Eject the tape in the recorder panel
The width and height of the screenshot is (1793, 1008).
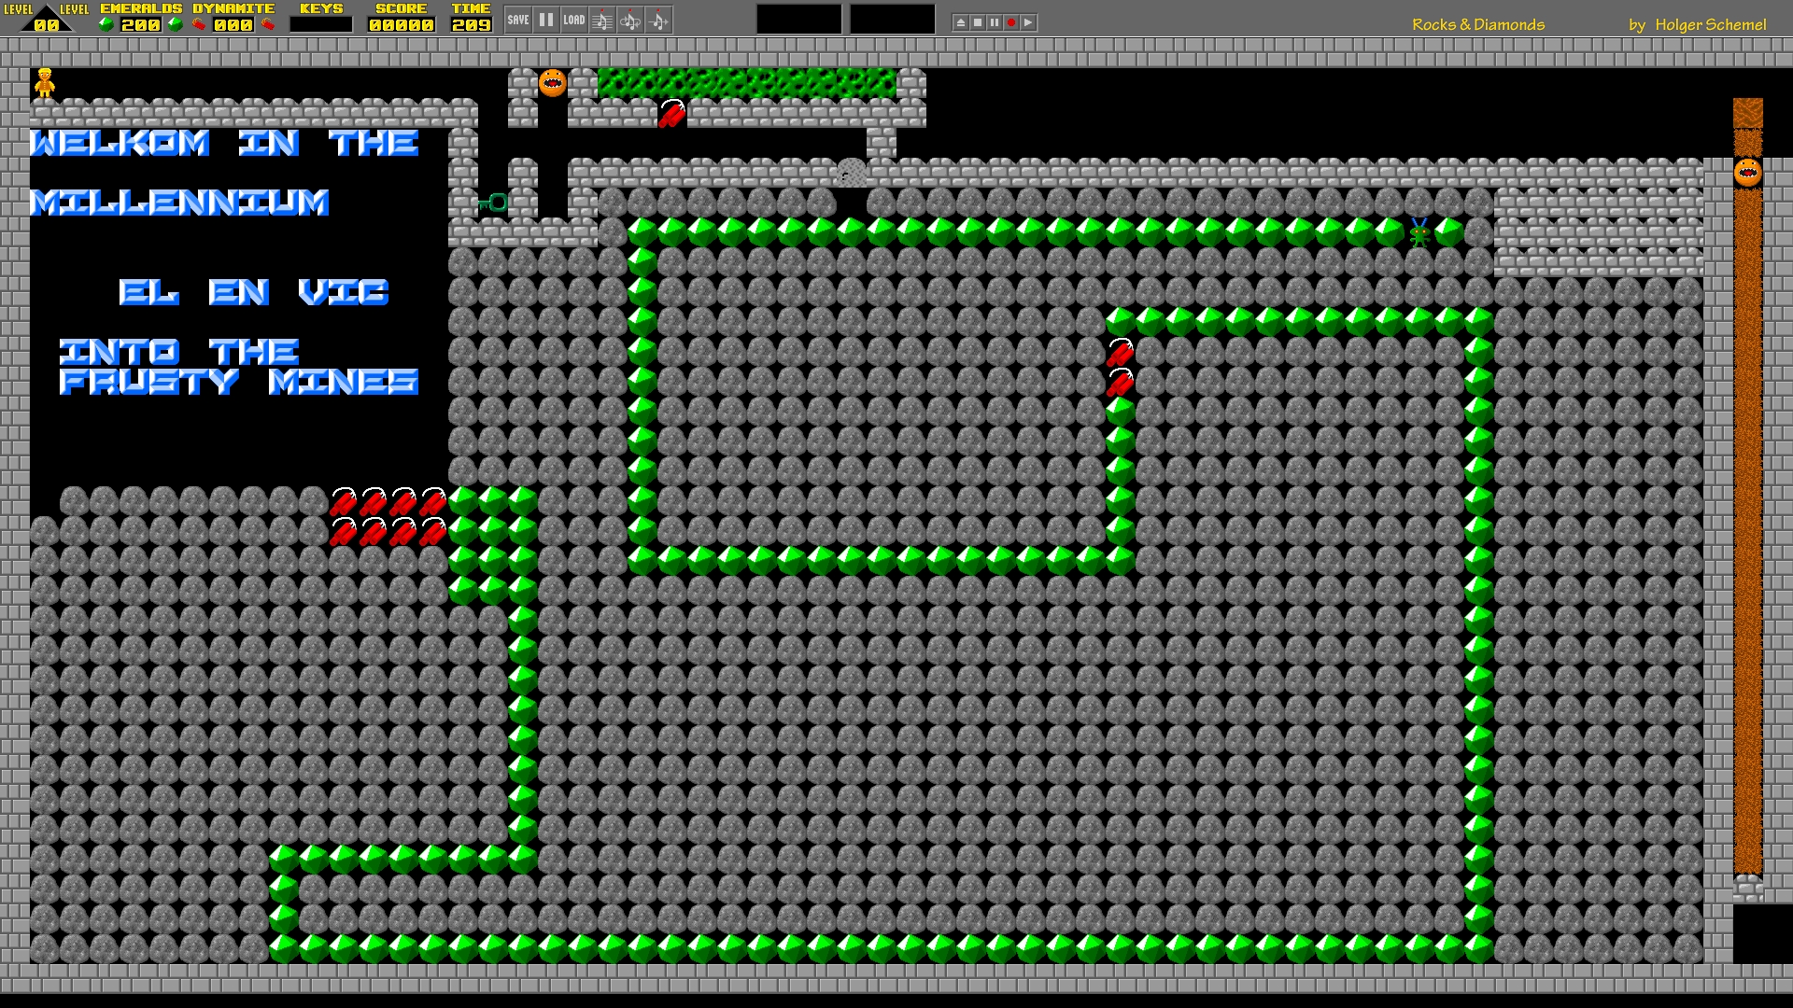click(961, 22)
